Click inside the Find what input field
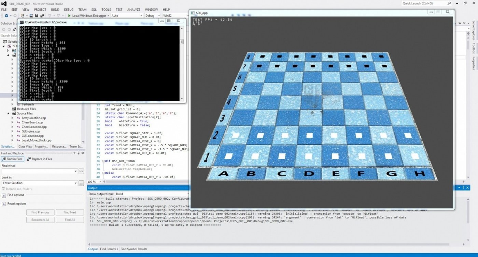Image resolution: width=478 pixels, height=257 pixels. coord(38,171)
